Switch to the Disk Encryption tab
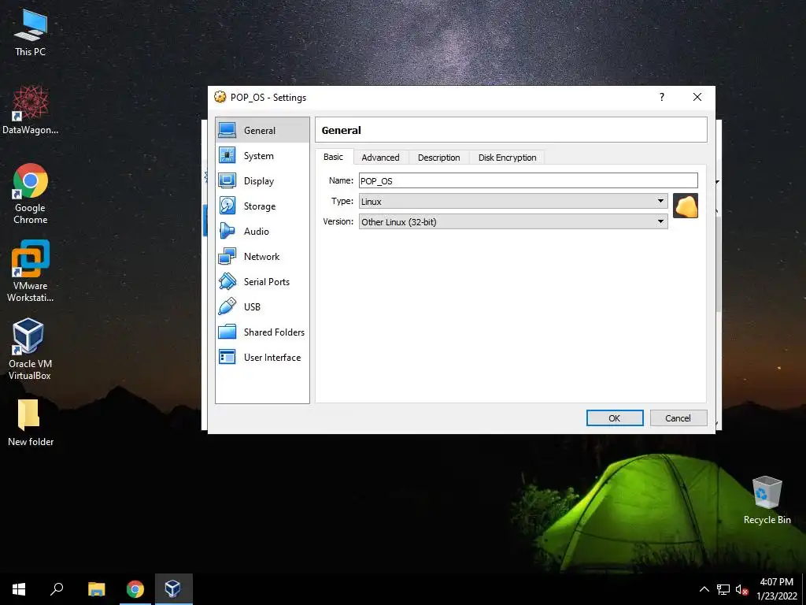Screen dimensions: 806x605 point(508,158)
